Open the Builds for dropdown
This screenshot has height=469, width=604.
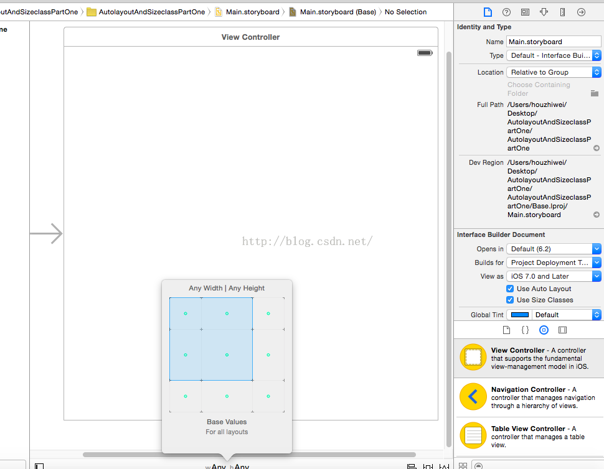[x=554, y=262]
